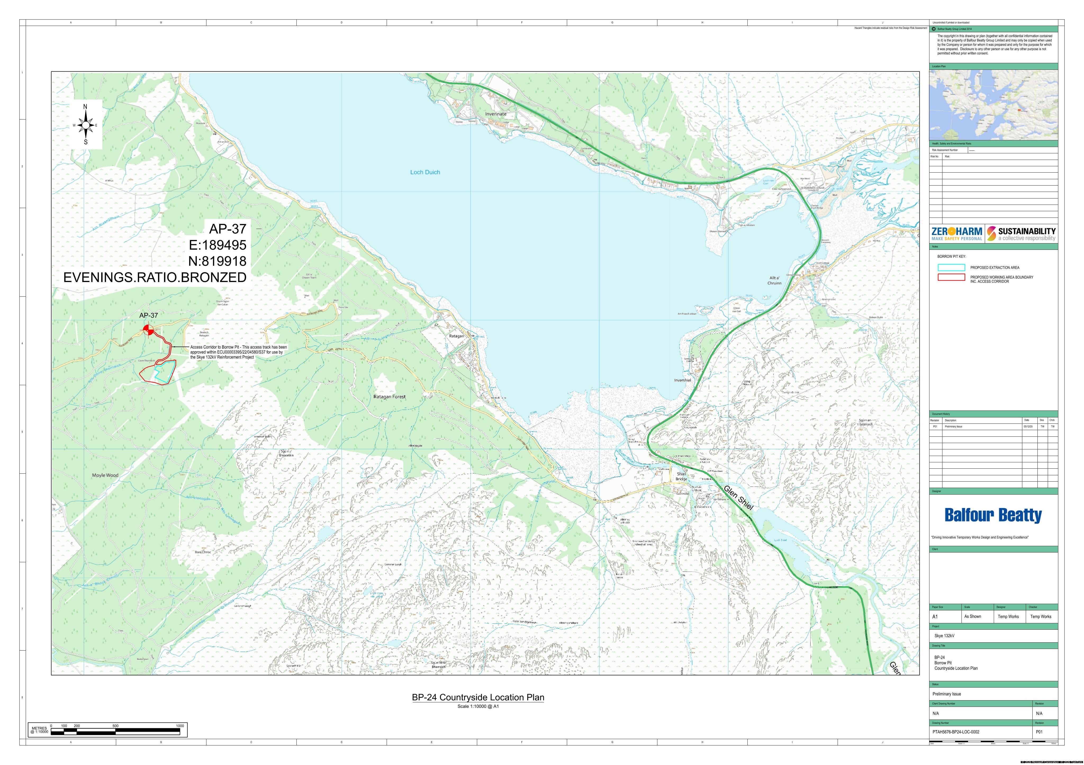The height and width of the screenshot is (765, 1084).
Task: Click the P01 revision beside drawing number
Action: [x=1039, y=732]
